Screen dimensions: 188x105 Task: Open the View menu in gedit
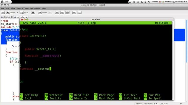click(13, 8)
